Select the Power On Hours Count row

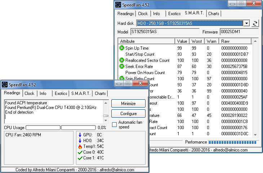click(185, 73)
